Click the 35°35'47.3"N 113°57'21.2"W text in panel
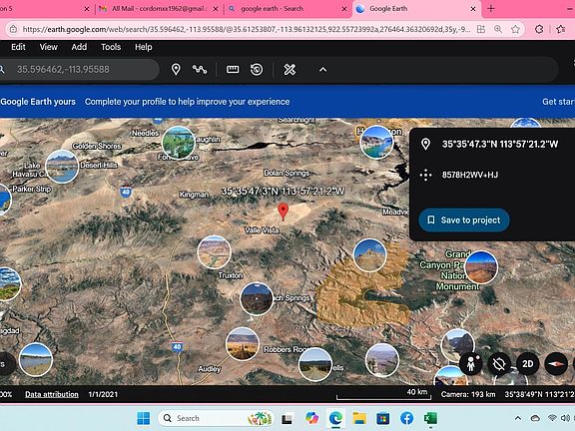 500,144
